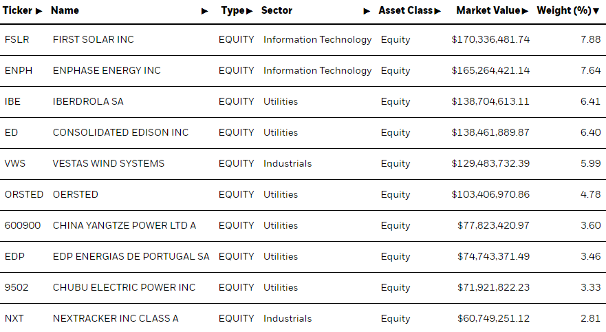Select the Sector column header text
The image size is (606, 332).
pyautogui.click(x=277, y=10)
